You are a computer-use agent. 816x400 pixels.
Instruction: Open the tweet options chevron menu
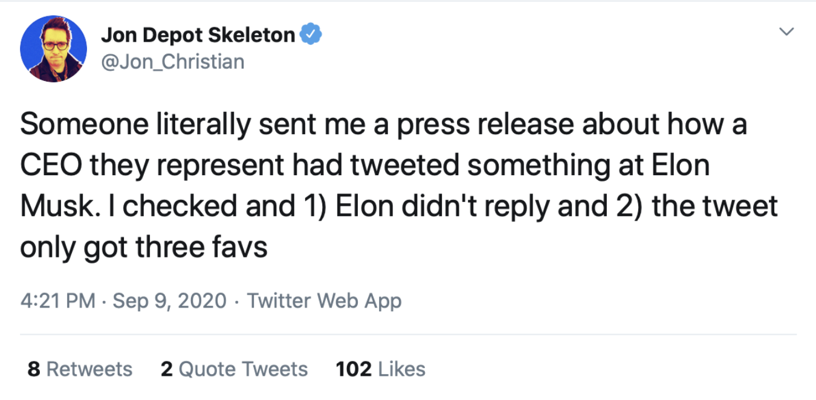click(x=786, y=31)
